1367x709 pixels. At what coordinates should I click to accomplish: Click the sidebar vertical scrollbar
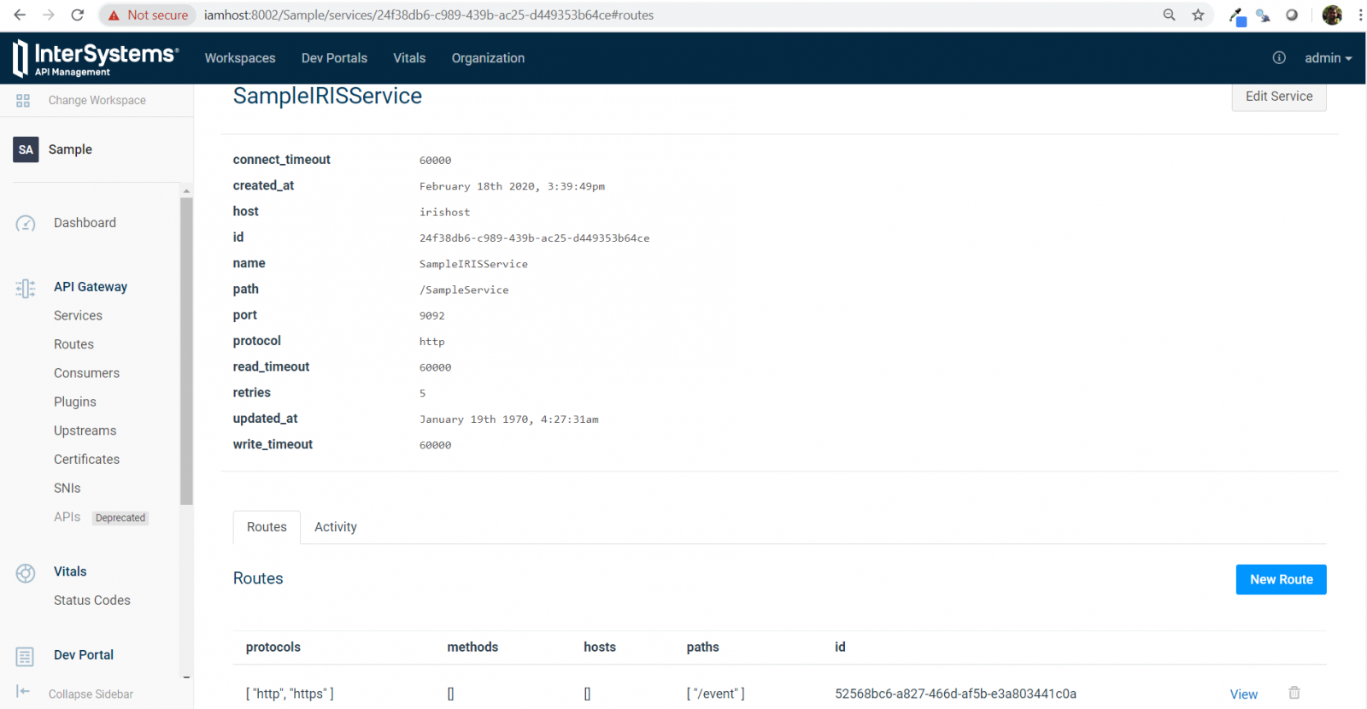click(x=186, y=350)
